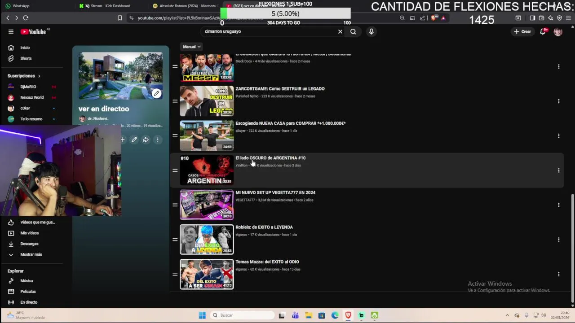Switch to Absolute Batman (2024) tab

(x=184, y=6)
